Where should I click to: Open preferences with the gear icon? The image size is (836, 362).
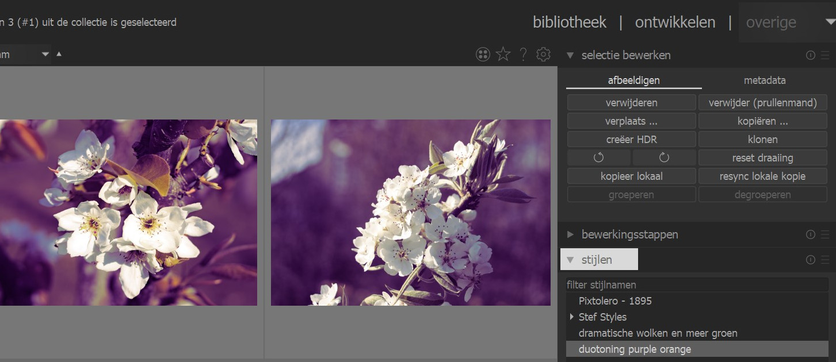click(x=543, y=55)
